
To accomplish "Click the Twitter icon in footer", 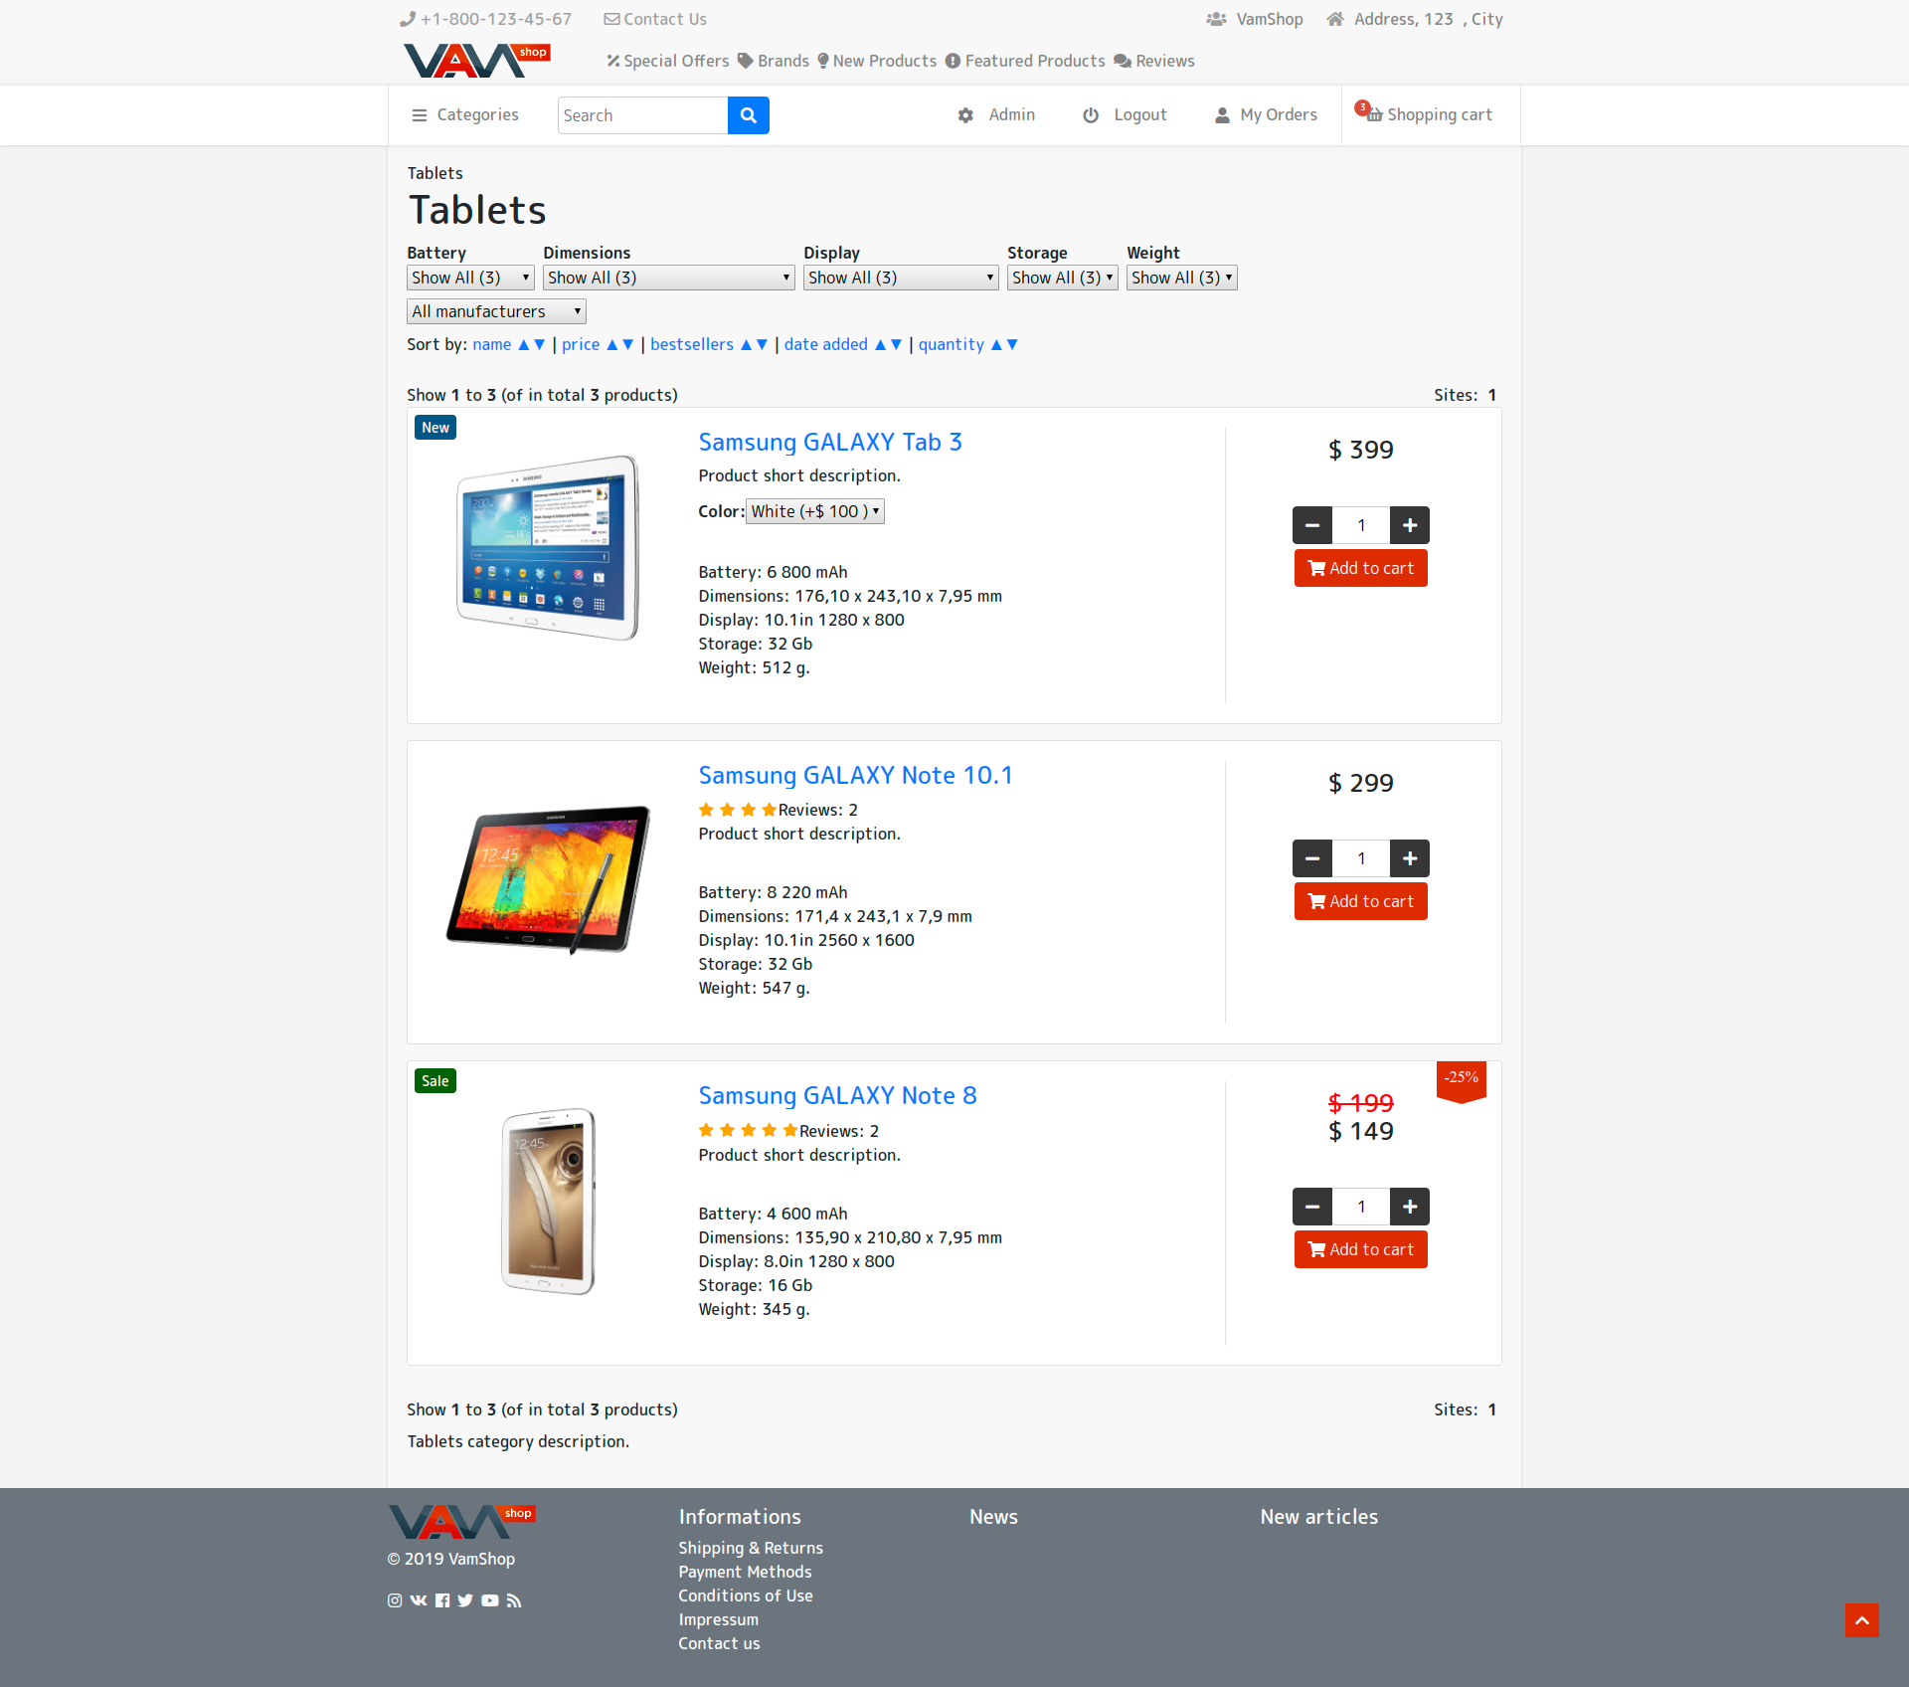I will pos(465,1600).
